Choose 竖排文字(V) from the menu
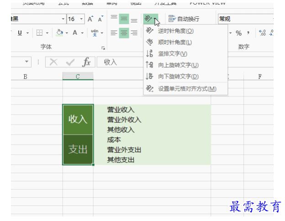285x221 pixels. (185, 53)
